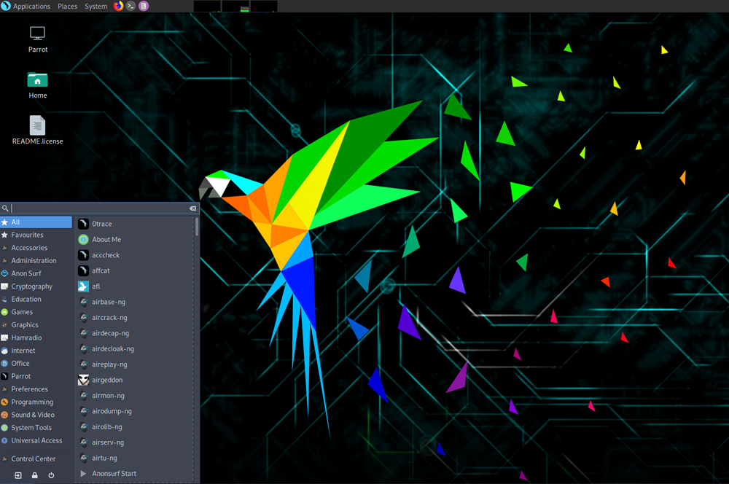
Task: Select the Accessories category
Action: 36,248
